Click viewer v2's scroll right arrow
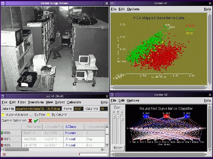Viewport: 213px width, 159px height. pos(206,154)
